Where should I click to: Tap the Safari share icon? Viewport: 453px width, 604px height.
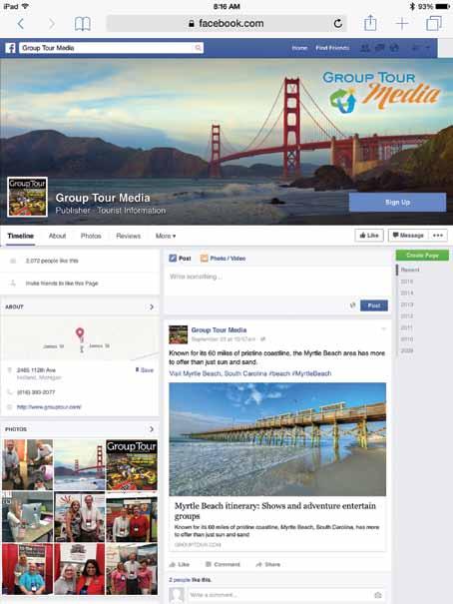(370, 23)
